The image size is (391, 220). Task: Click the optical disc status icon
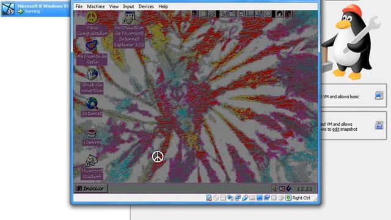pyautogui.click(x=216, y=198)
